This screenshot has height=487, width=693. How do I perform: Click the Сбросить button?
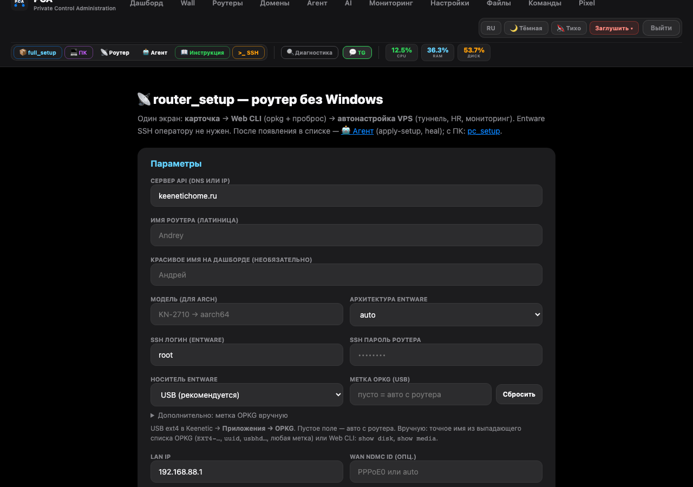(519, 394)
